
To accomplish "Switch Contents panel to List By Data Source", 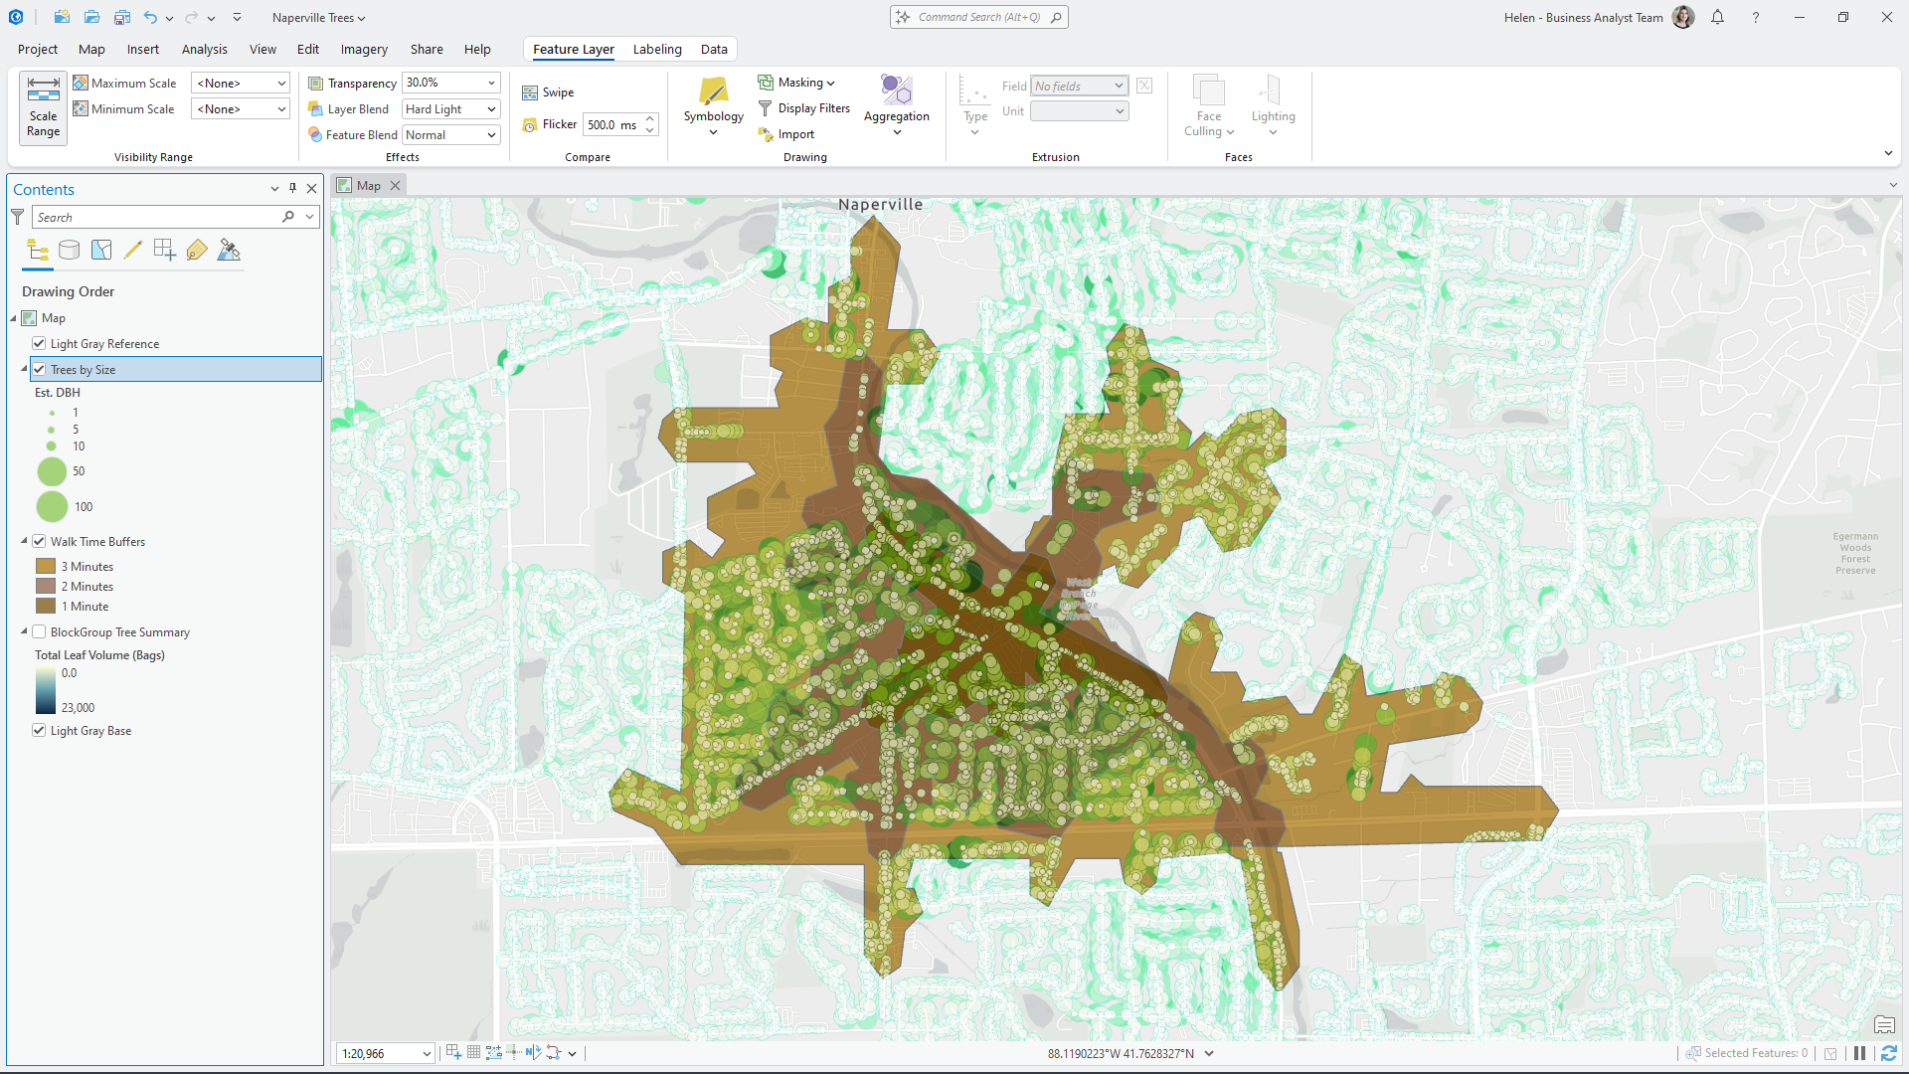I will pos(70,250).
